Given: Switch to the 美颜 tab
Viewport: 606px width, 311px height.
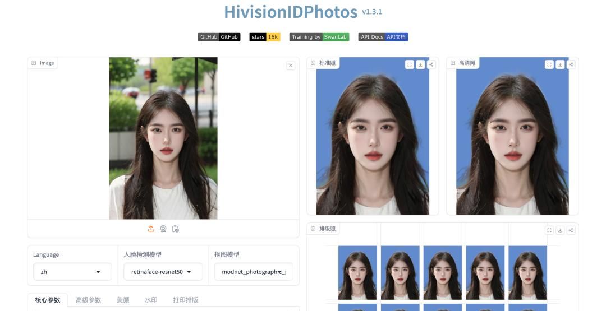Looking at the screenshot, I should point(123,300).
